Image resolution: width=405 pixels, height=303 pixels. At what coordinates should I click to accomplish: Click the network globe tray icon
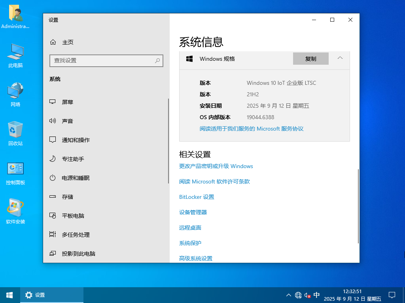pyautogui.click(x=298, y=295)
